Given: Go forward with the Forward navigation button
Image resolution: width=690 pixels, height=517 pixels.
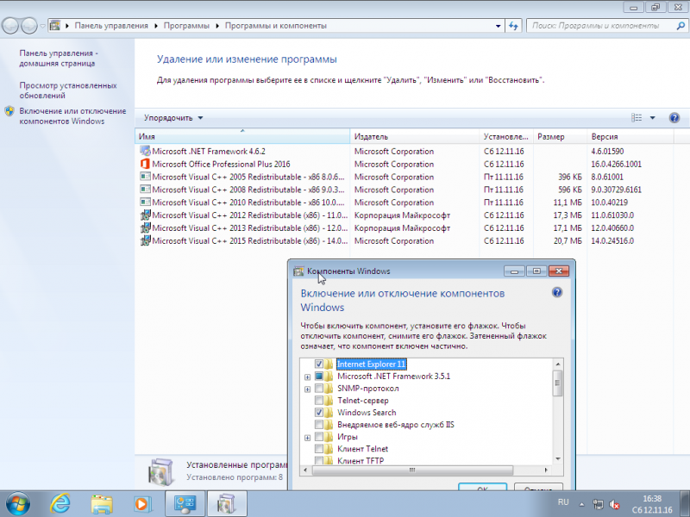Looking at the screenshot, I should (29, 26).
